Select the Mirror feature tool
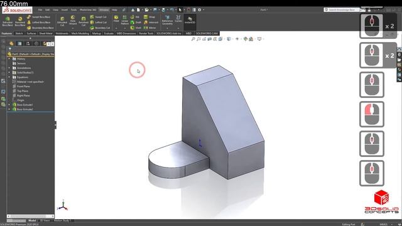 click(149, 28)
